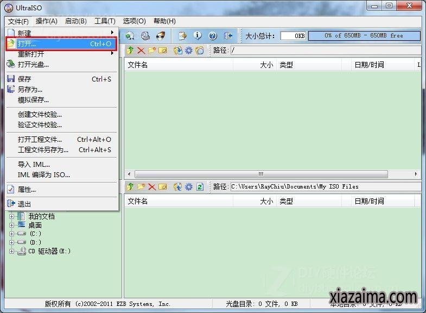The image size is (426, 313).
Task: Choose 创建文件校验... menu entry
Action: [62, 115]
